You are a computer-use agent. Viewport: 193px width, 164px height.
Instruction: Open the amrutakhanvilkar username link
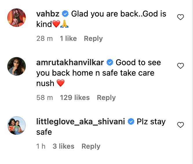pos(70,62)
